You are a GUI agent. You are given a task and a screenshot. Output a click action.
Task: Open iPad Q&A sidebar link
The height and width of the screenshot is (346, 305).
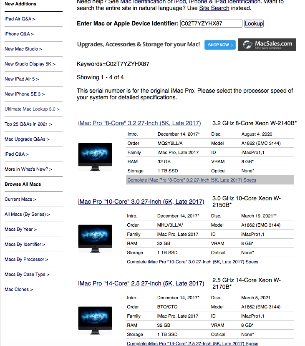point(17,154)
